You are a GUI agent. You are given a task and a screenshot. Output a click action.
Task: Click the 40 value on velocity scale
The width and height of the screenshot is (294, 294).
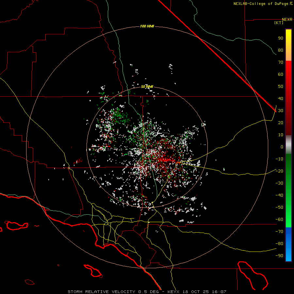(281, 99)
